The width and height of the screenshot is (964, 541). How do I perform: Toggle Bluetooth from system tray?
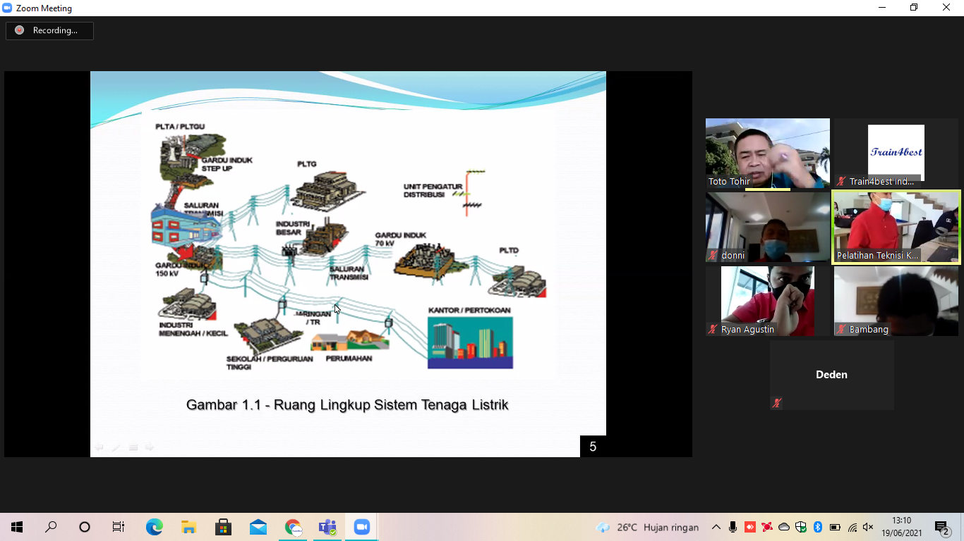coord(818,527)
